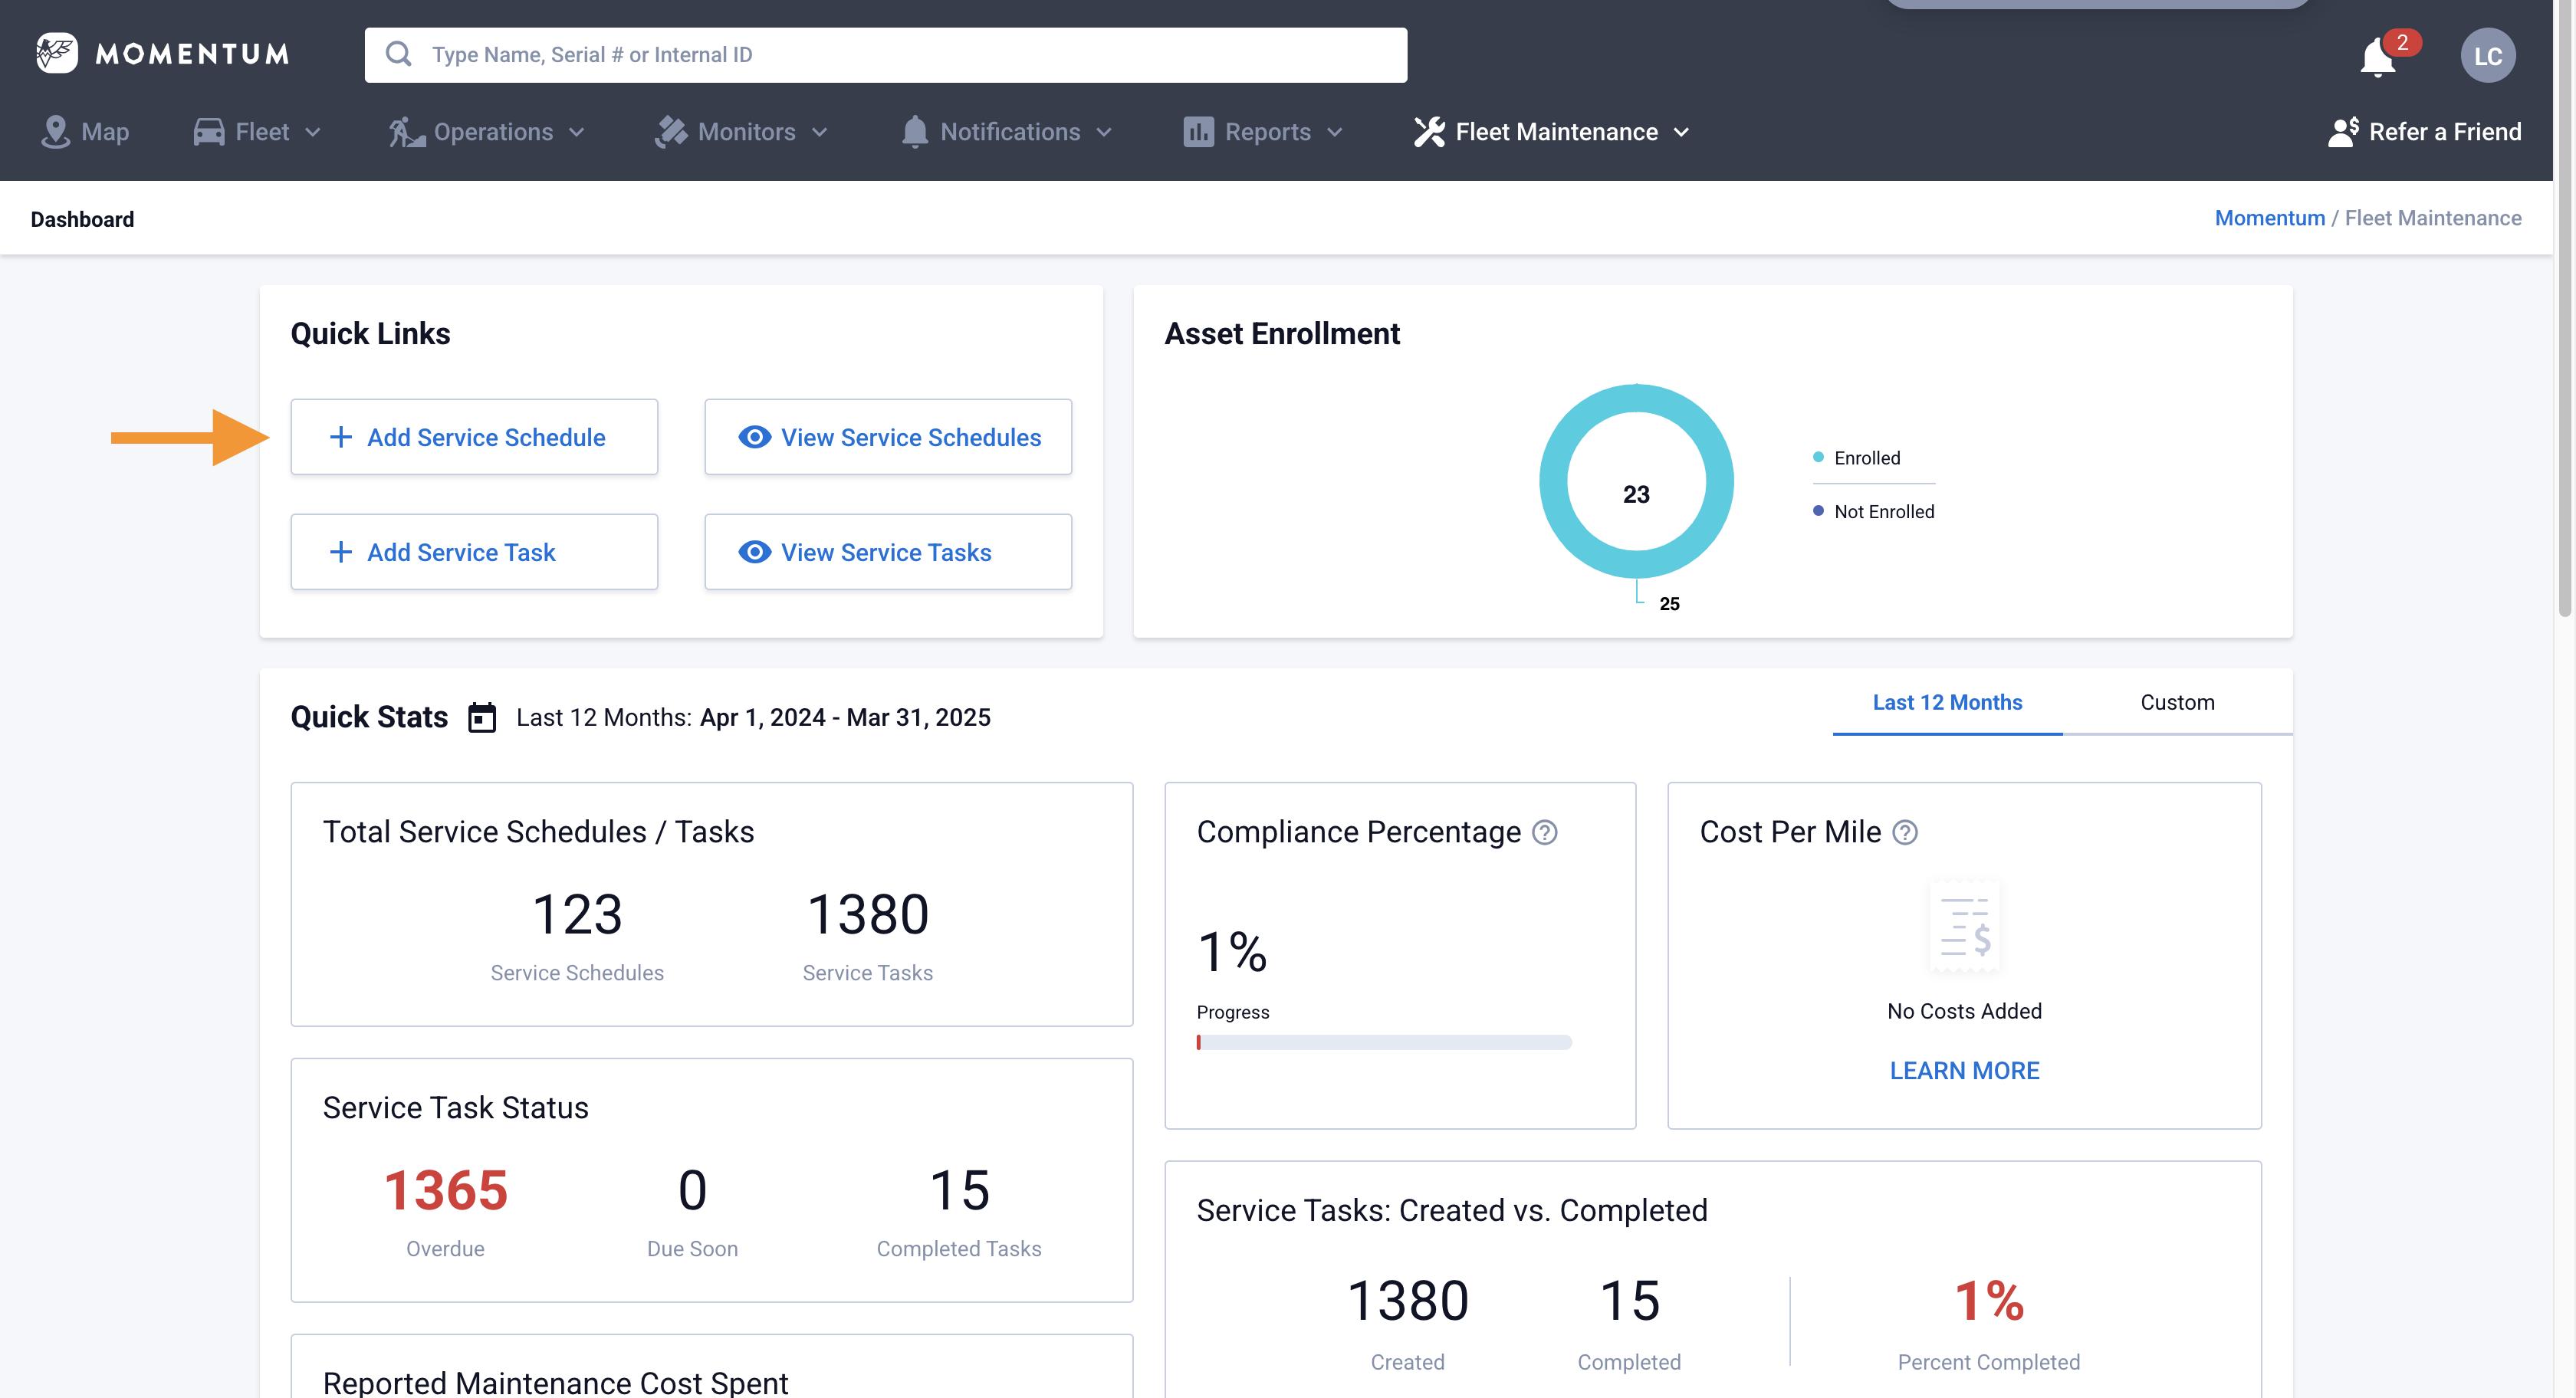This screenshot has width=2576, height=1398.
Task: Click the compliance progress bar
Action: 1384,1042
